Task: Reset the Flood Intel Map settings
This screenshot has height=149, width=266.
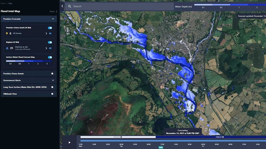Action: click(x=52, y=11)
